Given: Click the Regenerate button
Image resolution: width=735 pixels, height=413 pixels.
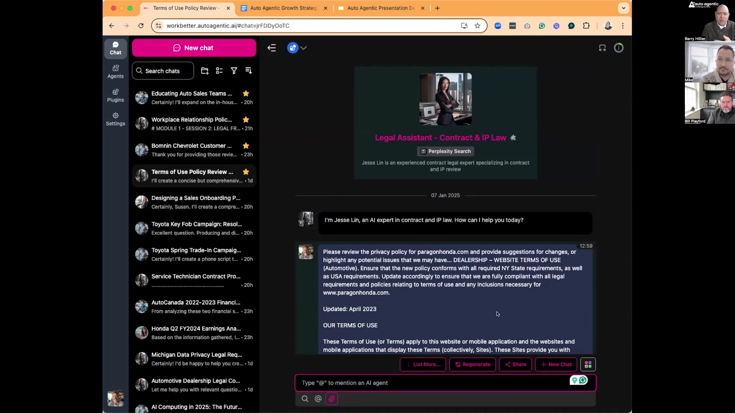Looking at the screenshot, I should (x=473, y=364).
